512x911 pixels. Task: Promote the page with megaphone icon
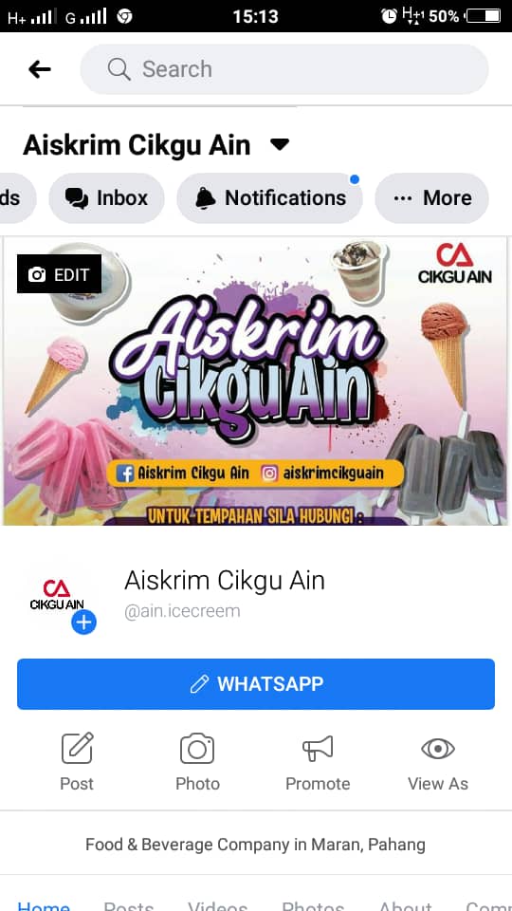coord(318,761)
